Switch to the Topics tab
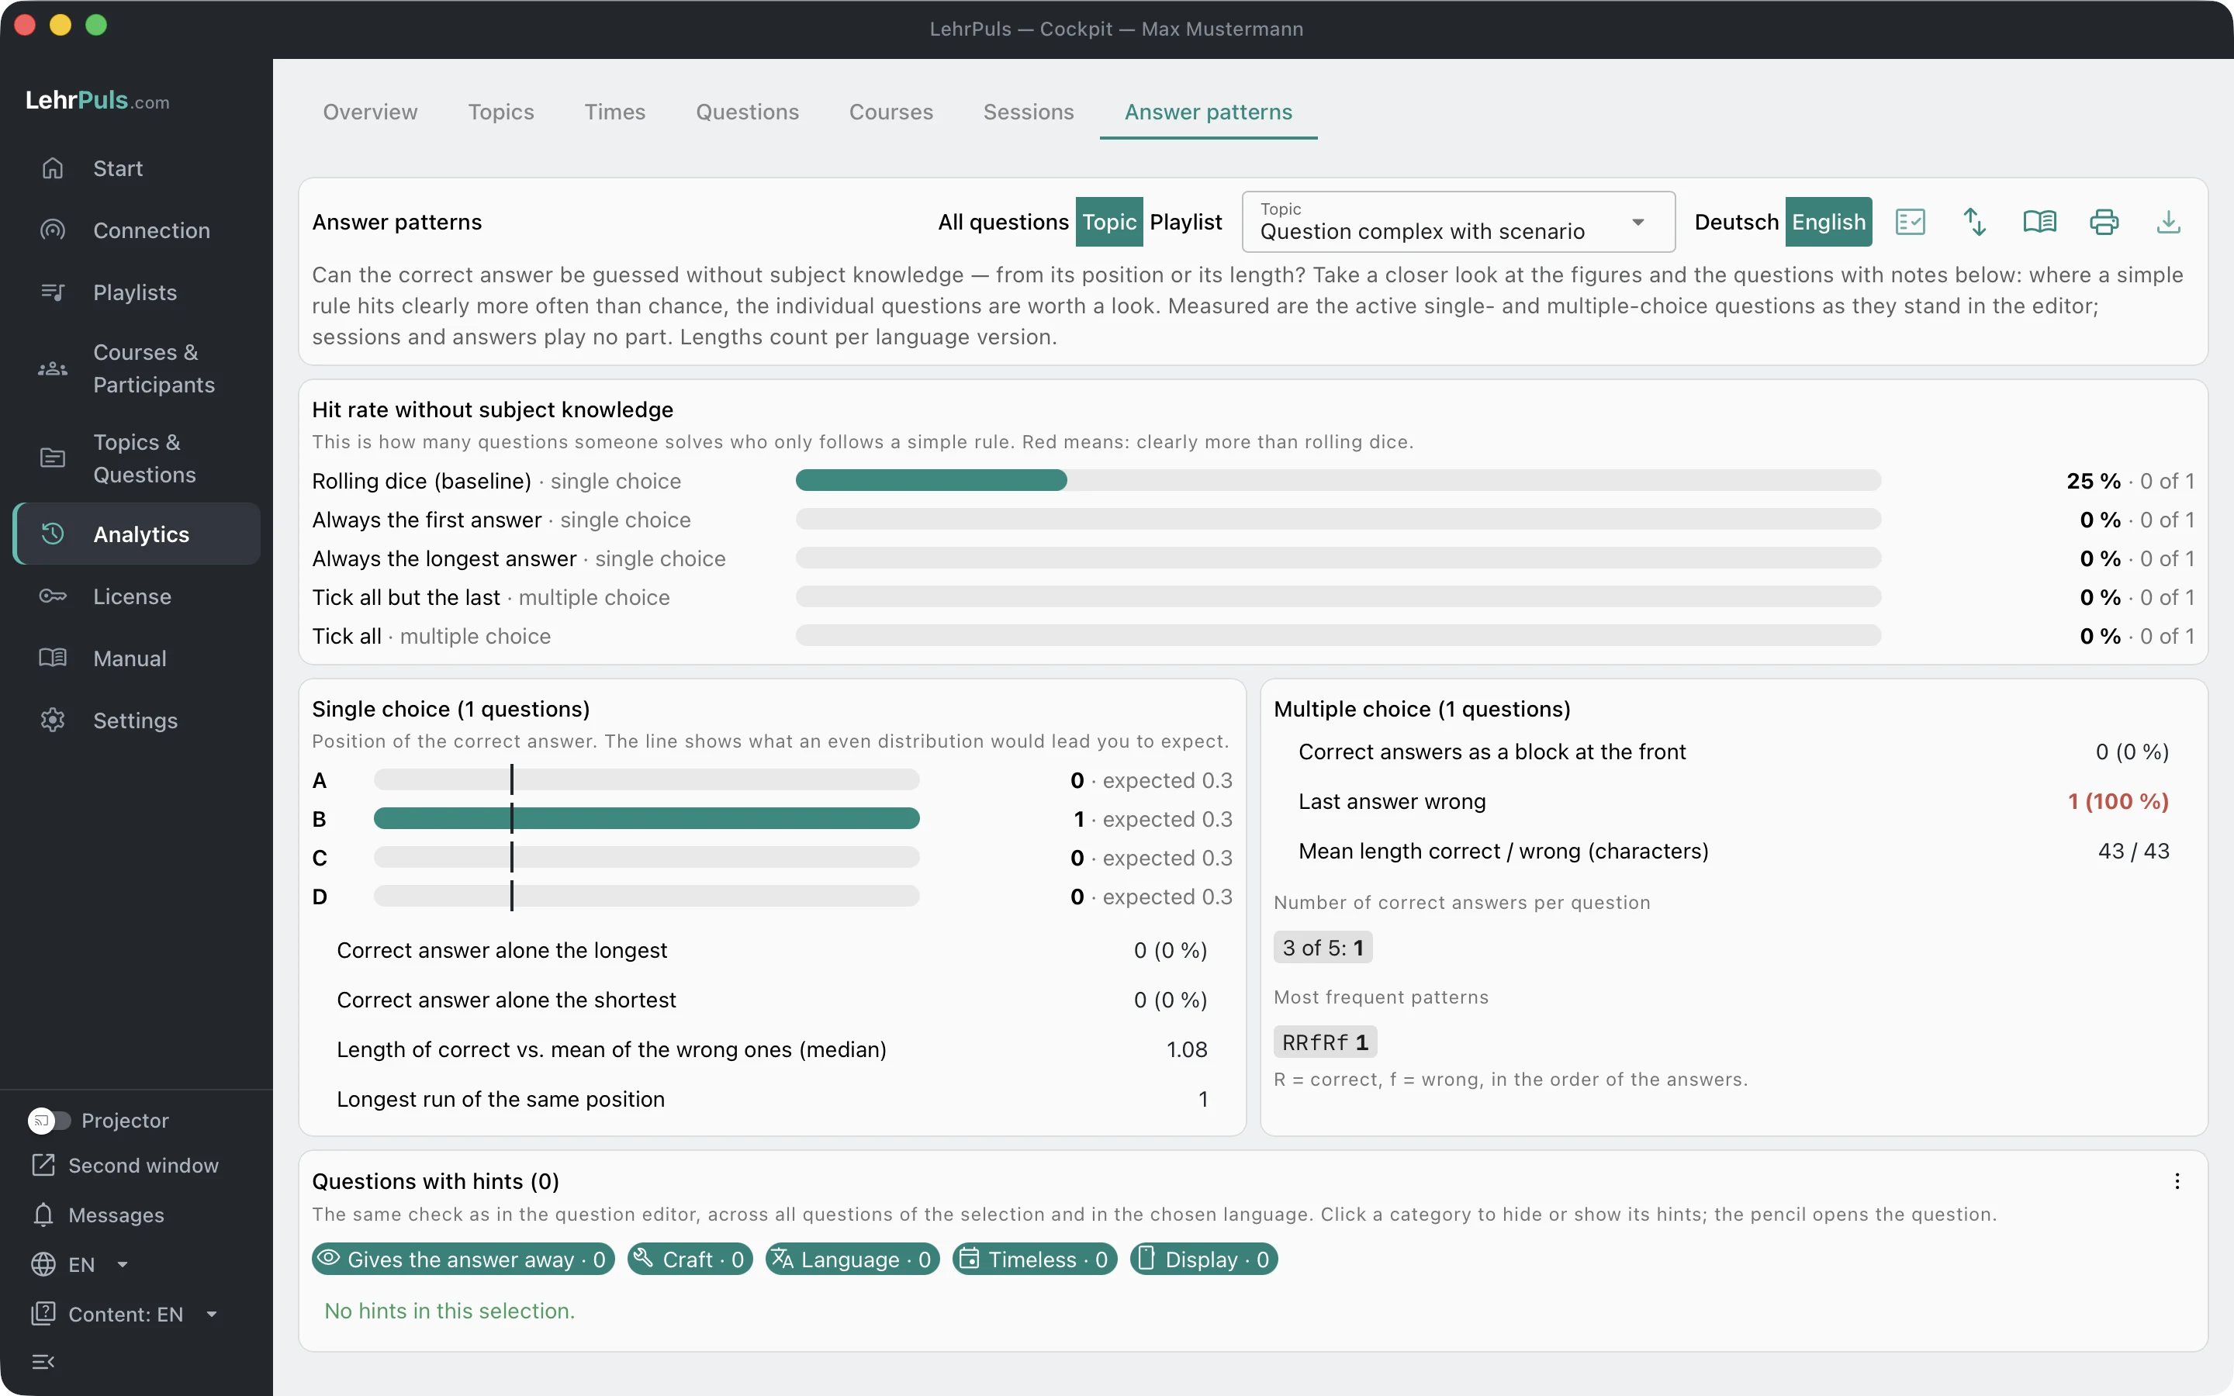 pyautogui.click(x=501, y=112)
